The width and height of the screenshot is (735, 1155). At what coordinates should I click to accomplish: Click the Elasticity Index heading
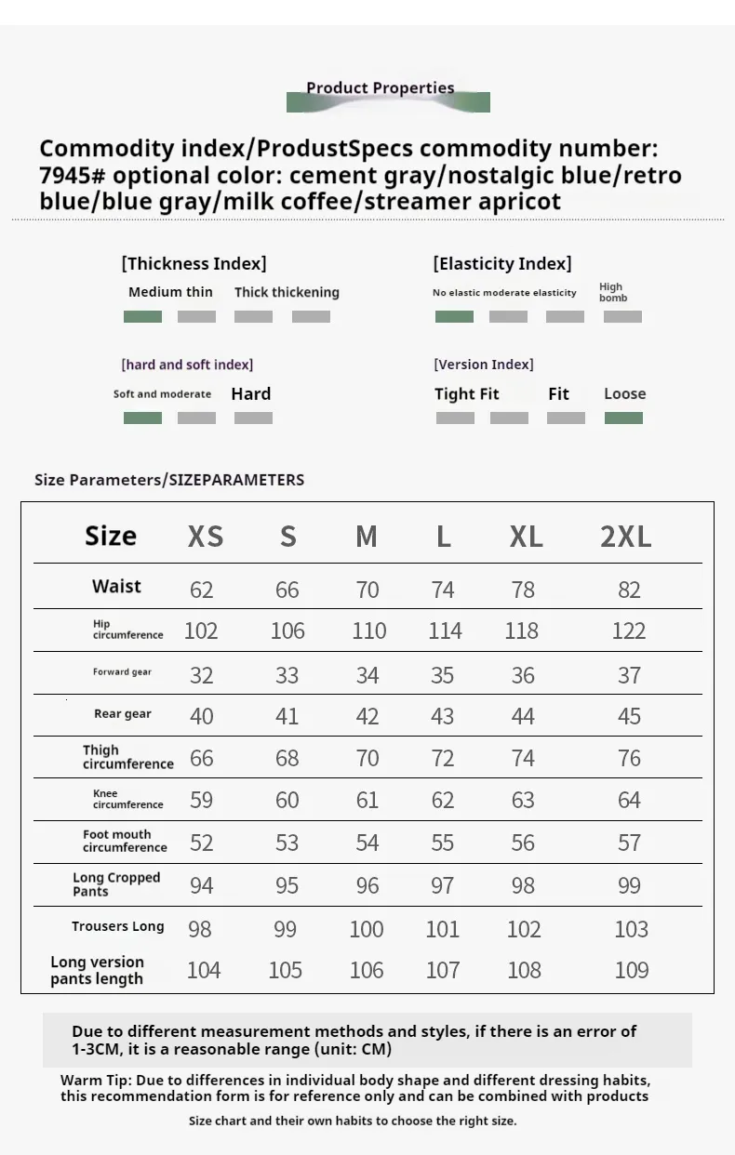(502, 263)
